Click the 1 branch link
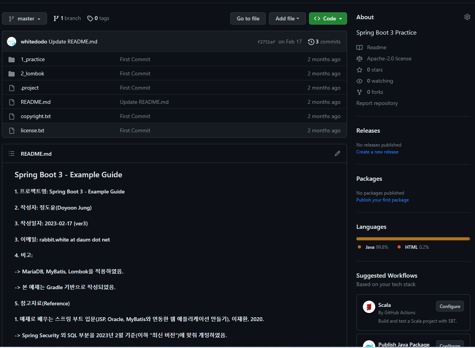Screen dimensions: 475x348 pyautogui.click(x=67, y=18)
